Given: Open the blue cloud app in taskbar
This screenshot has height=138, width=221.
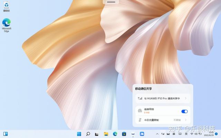Looking at the screenshot, I should [142, 134].
